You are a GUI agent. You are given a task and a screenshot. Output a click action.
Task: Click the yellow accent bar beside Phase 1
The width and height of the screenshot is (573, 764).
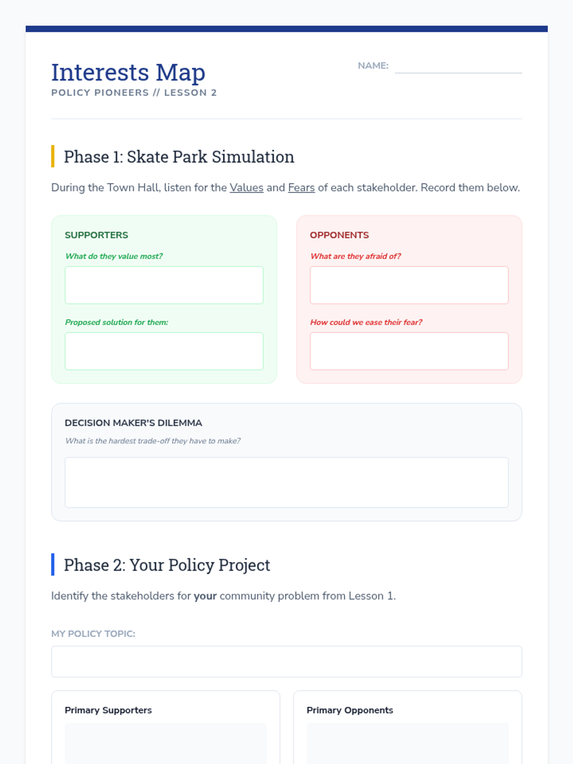coord(53,156)
